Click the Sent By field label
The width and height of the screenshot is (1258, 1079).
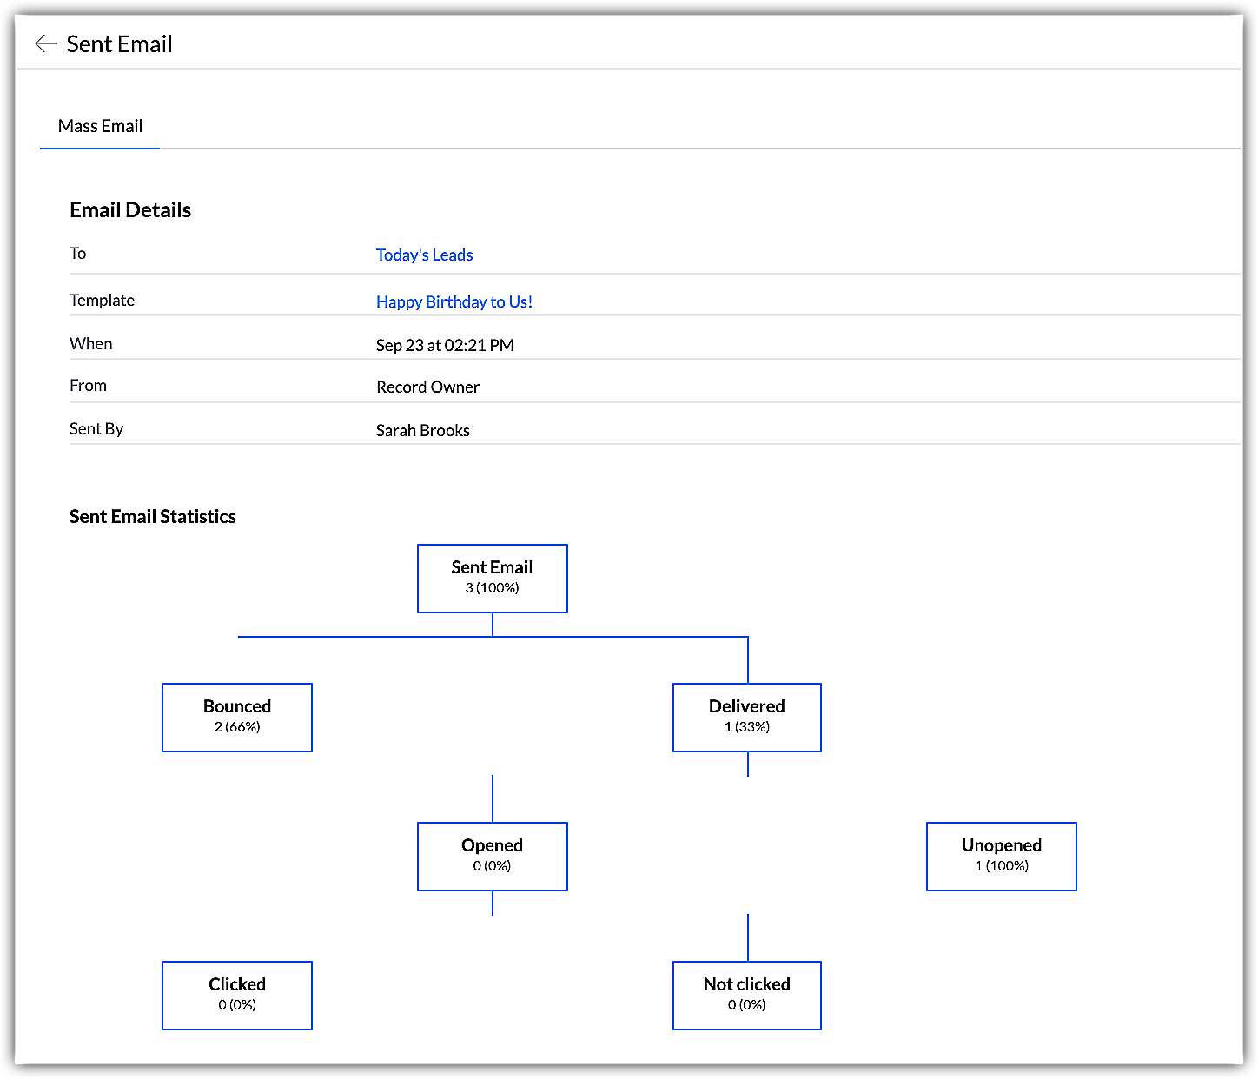point(96,428)
